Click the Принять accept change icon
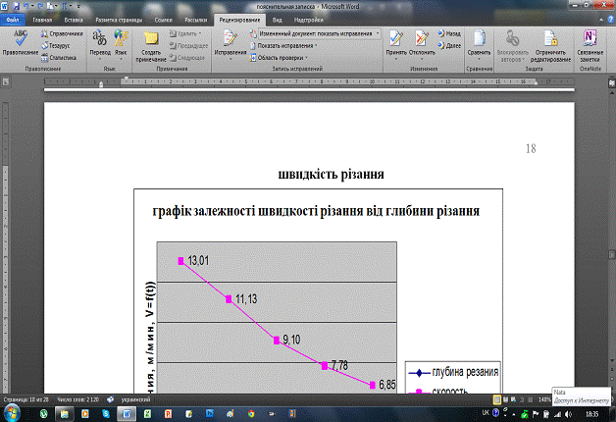616x422 pixels. click(x=396, y=39)
